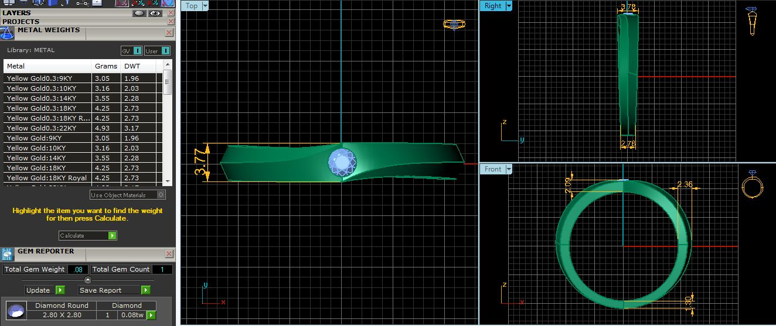Select the Yellow Gold0.3:22KY row
Viewport: 776px width, 326px height.
click(83, 128)
